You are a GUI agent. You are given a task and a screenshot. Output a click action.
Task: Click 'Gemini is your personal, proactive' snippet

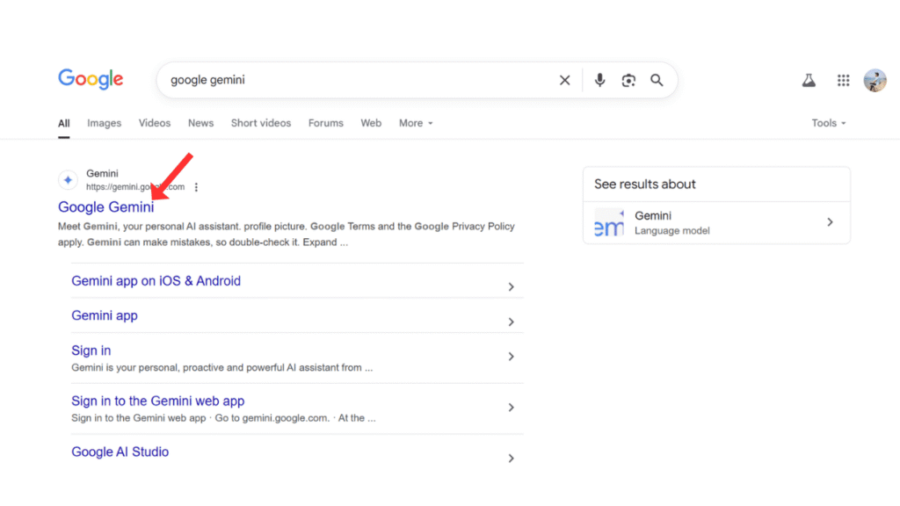click(x=221, y=368)
